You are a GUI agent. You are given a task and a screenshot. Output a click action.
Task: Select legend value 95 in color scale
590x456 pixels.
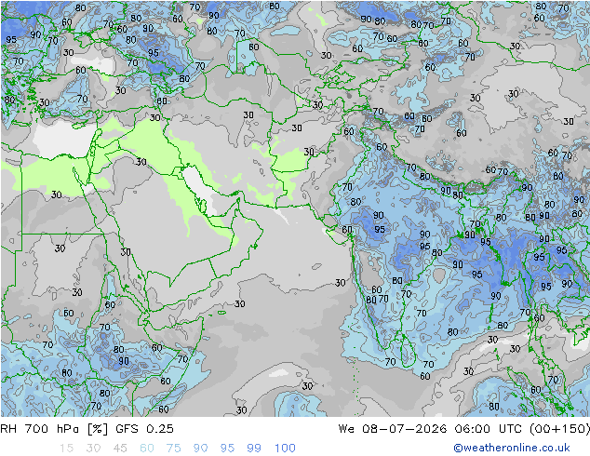[227, 449]
